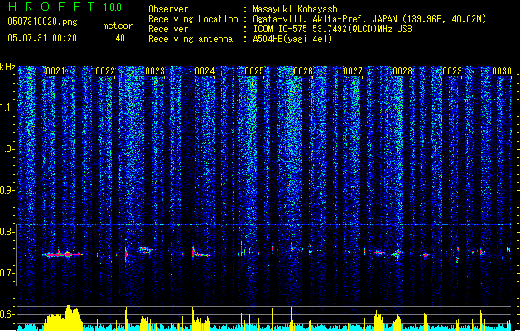The height and width of the screenshot is (331, 521).
Task: Click the 1.0 kHz axis tick label
Action: pyautogui.click(x=7, y=149)
